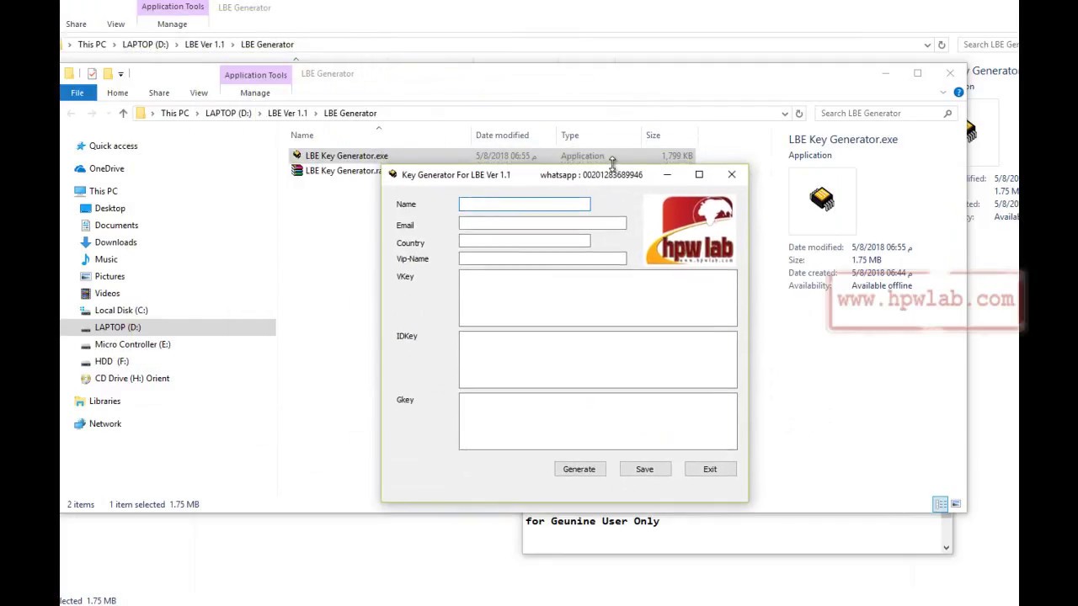Click the Quick access star icon

81,146
